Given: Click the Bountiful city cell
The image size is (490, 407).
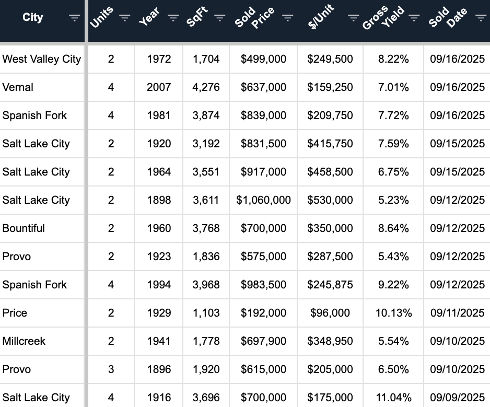Looking at the screenshot, I should 42,228.
